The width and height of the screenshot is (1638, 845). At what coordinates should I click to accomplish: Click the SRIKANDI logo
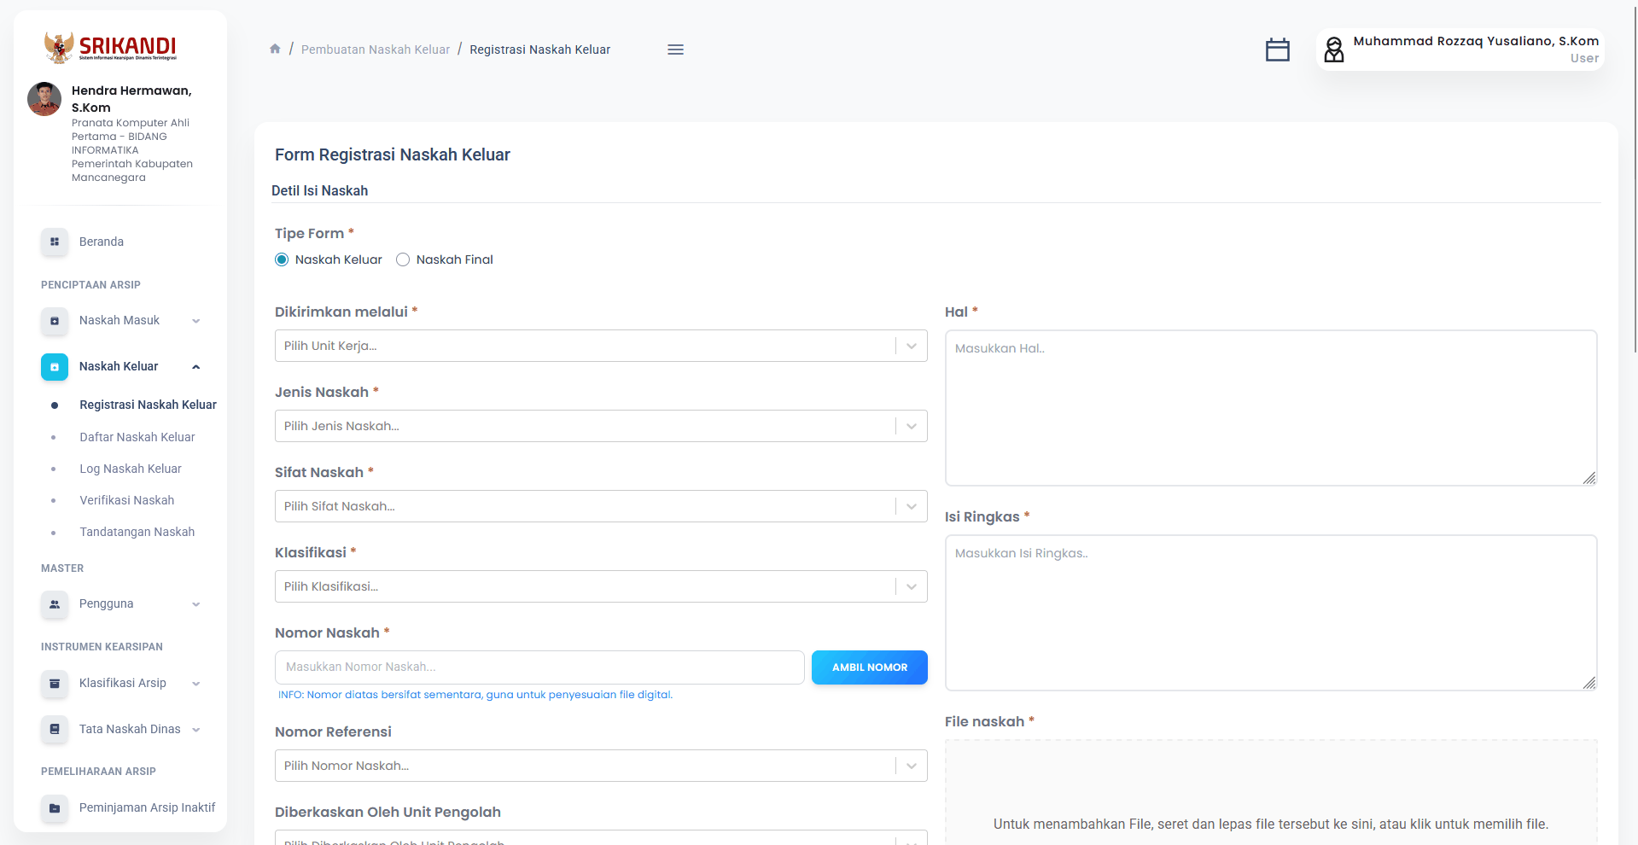click(110, 47)
